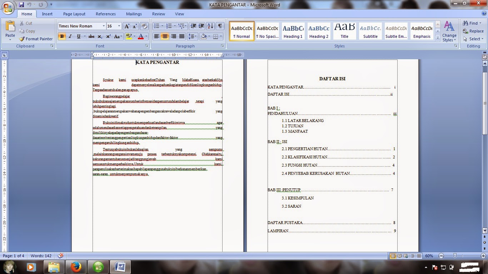This screenshot has height=274, width=488.
Task: Apply the Heading 2 style
Action: [319, 31]
